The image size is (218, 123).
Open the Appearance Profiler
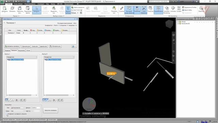pyautogui.click(x=189, y=8)
